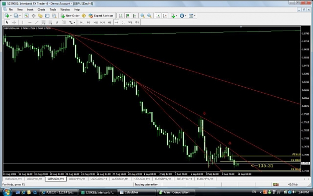The image size is (313, 196).
Task: Open the Insert menu
Action: (30, 10)
